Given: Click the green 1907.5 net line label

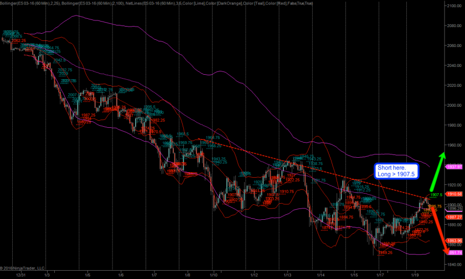Looking at the screenshot, I should tap(436, 195).
